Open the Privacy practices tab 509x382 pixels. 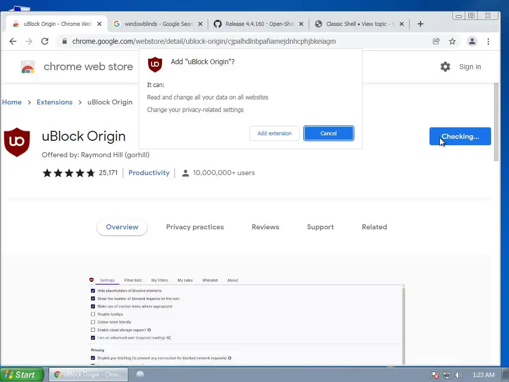click(x=195, y=227)
